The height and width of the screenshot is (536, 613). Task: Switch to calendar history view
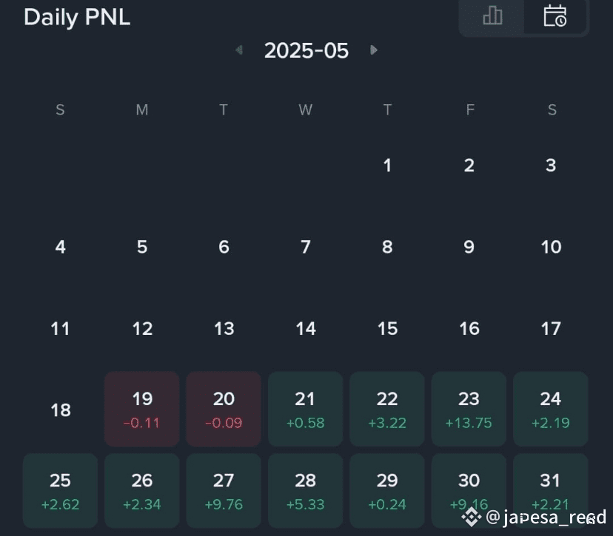(555, 16)
